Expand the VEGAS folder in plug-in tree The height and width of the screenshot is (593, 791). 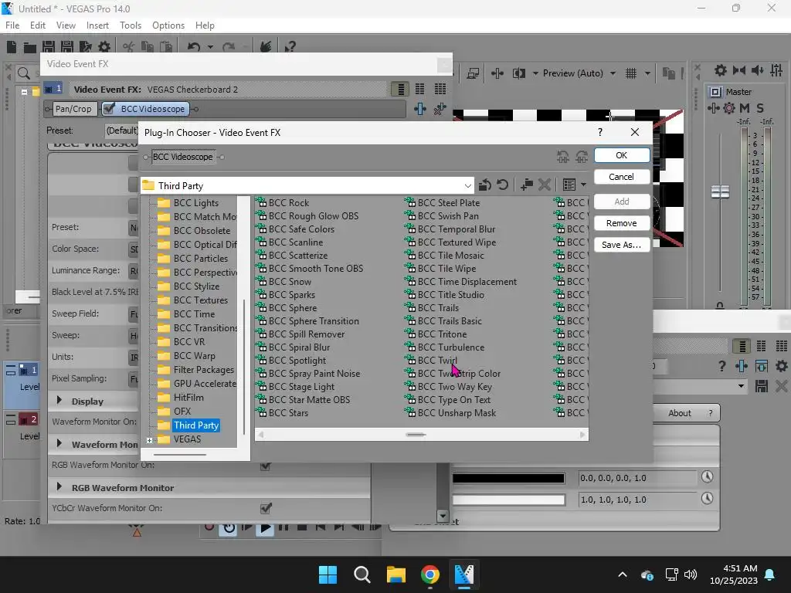pyautogui.click(x=149, y=440)
